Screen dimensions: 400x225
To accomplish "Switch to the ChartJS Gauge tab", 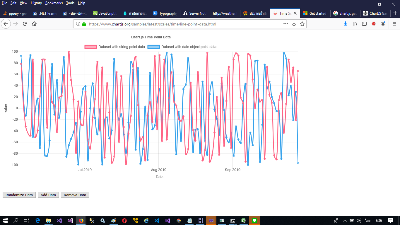I will point(375,13).
